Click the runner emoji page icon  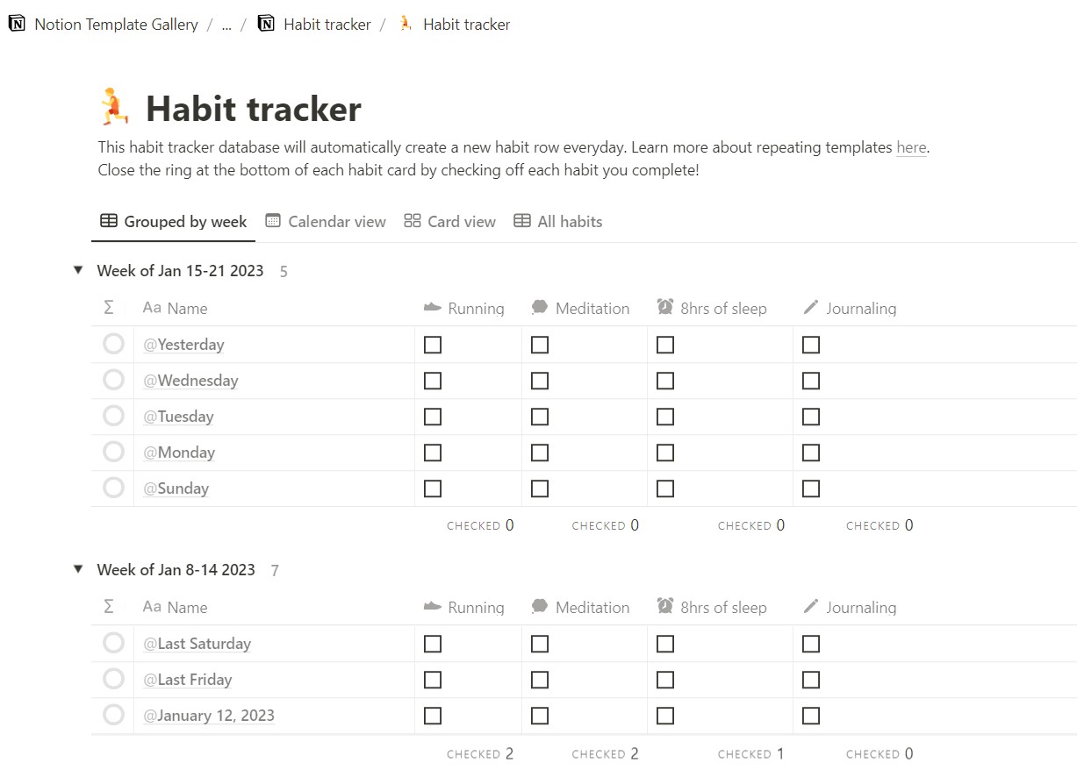coord(114,109)
